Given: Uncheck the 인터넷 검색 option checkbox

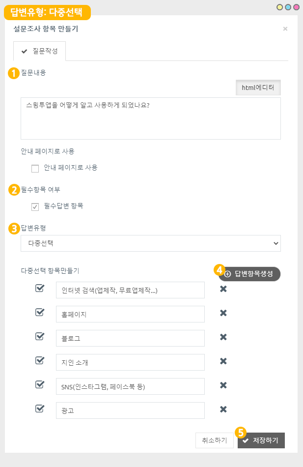Looking at the screenshot, I should (x=40, y=289).
